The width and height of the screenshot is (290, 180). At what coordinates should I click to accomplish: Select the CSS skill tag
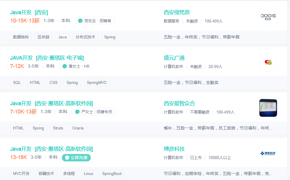click(x=53, y=82)
